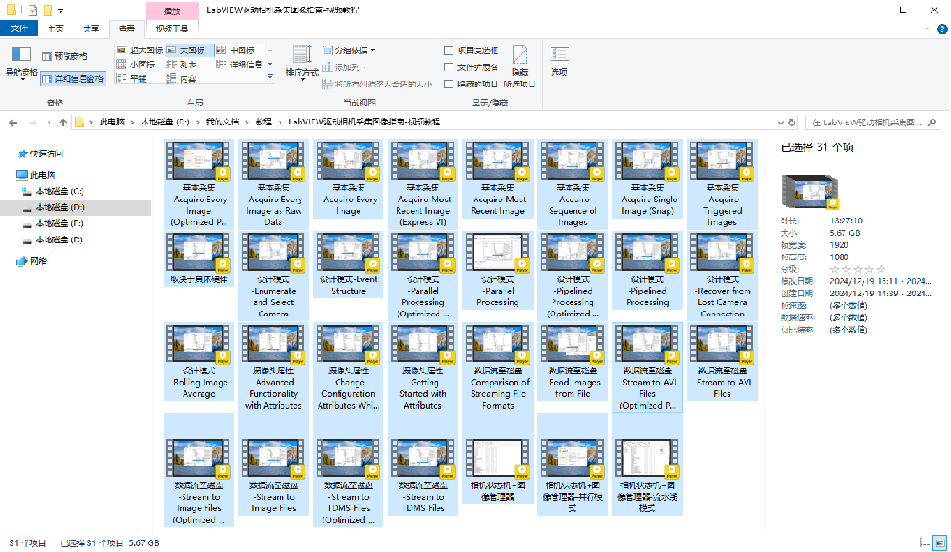Select Acquire Every Image as Raw Data video

click(x=273, y=184)
